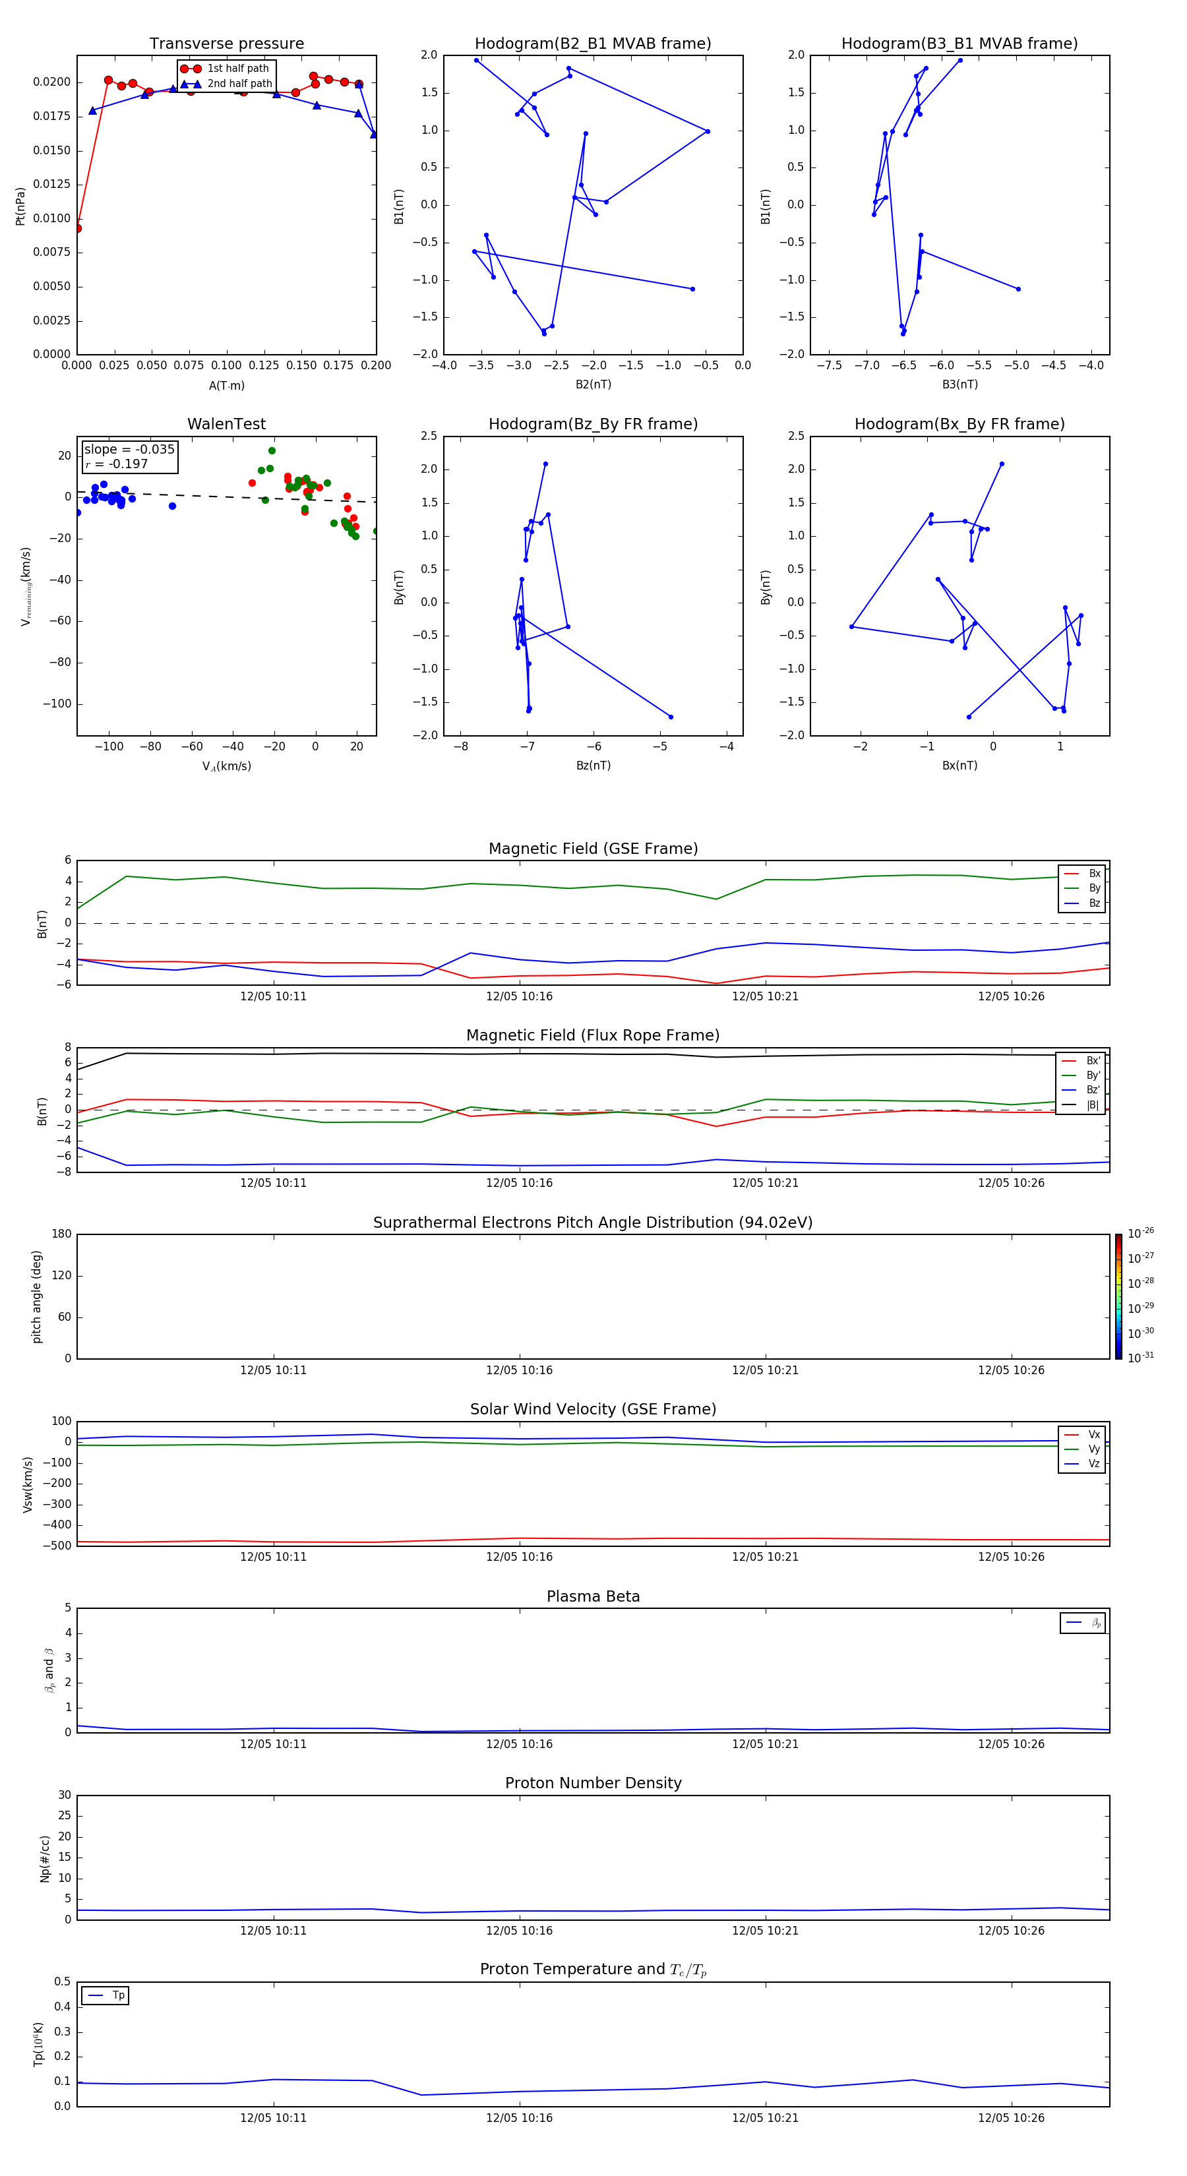Click the "Pt(nPa)" y-axis label
The height and width of the screenshot is (2176, 1187).
click(x=20, y=206)
